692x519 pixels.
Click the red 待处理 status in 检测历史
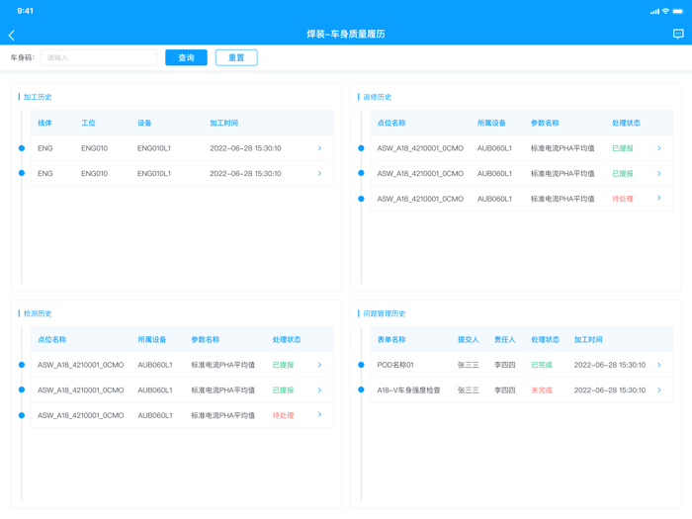coord(283,415)
